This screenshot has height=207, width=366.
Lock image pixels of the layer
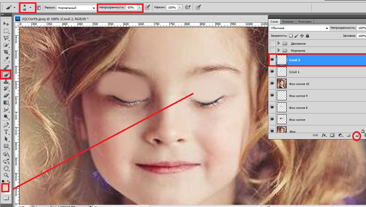pyautogui.click(x=296, y=36)
